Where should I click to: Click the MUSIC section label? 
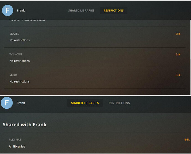[13, 75]
